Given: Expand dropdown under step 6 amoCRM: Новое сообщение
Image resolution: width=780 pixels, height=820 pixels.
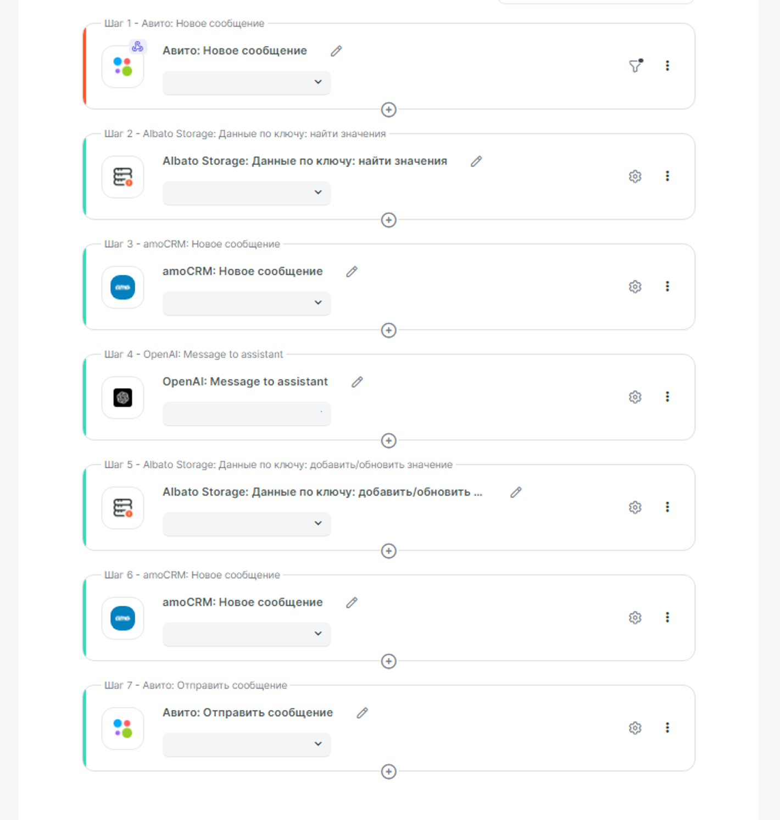Looking at the screenshot, I should (x=247, y=633).
